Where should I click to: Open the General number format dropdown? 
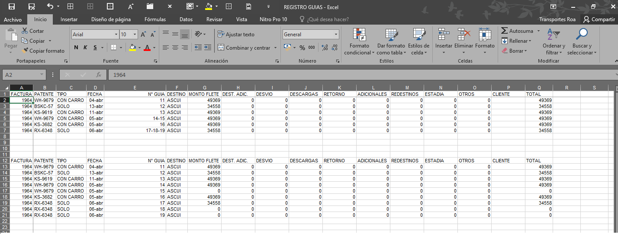(x=336, y=35)
